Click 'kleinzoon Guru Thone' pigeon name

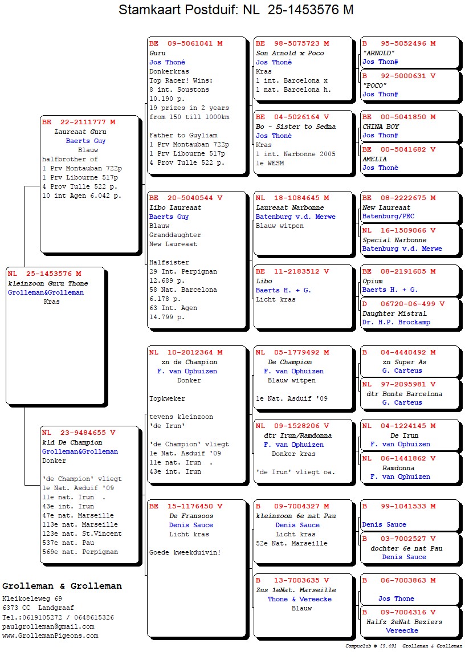(48, 283)
